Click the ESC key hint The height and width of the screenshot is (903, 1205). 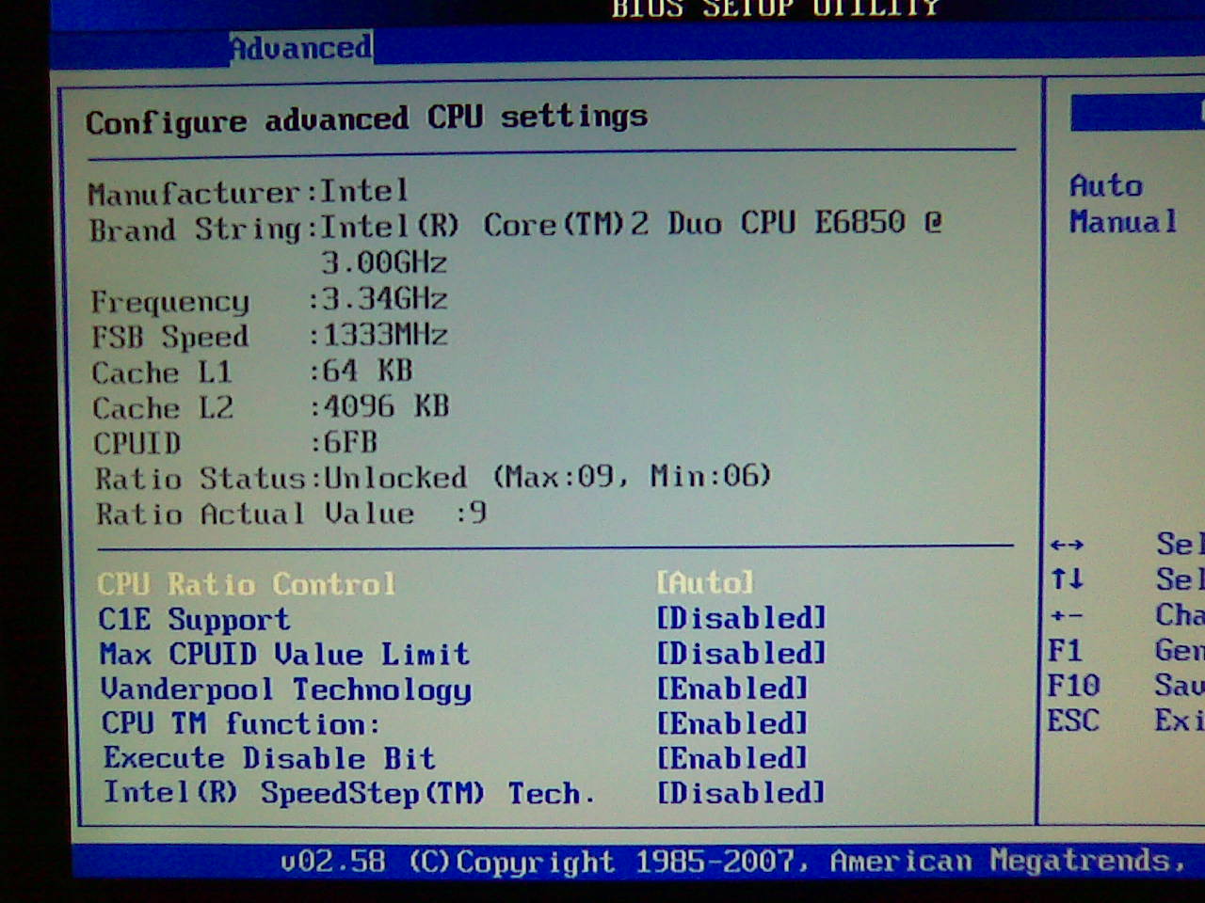1073,721
